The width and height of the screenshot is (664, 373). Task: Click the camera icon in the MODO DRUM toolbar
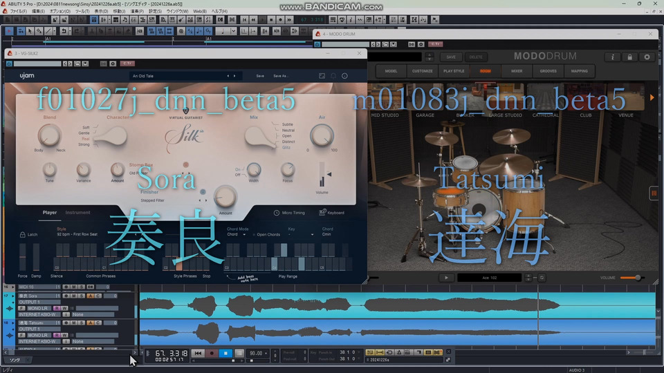point(421,44)
